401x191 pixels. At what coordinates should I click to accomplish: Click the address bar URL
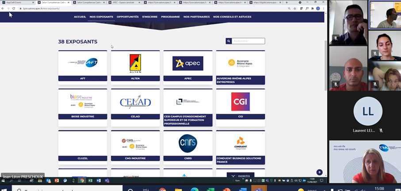tap(42, 8)
